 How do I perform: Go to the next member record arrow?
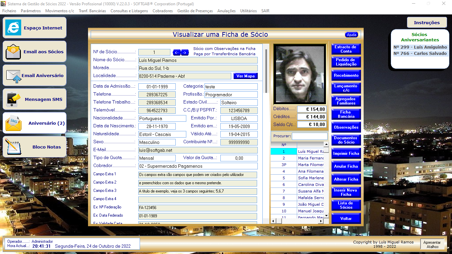coord(185,52)
